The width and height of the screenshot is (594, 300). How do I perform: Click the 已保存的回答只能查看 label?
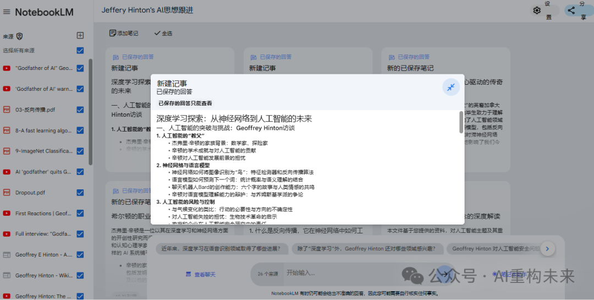[x=185, y=103]
